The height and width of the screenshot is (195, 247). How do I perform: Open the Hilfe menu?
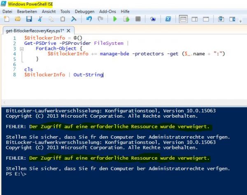[x=125, y=12]
